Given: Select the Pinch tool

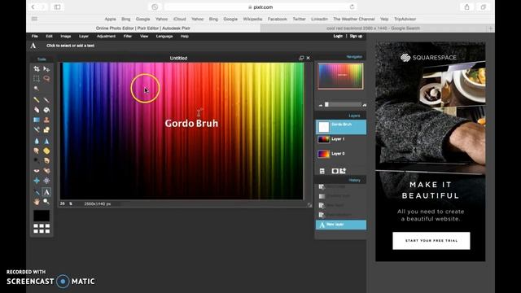Looking at the screenshot, I should click(x=46, y=181).
